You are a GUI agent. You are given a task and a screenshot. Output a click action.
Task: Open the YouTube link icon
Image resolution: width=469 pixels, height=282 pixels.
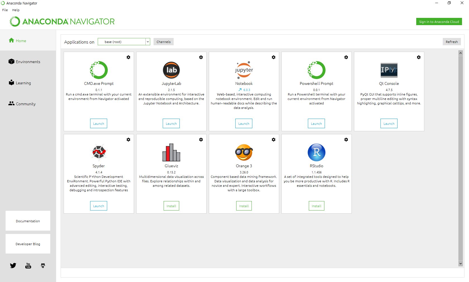point(28,266)
